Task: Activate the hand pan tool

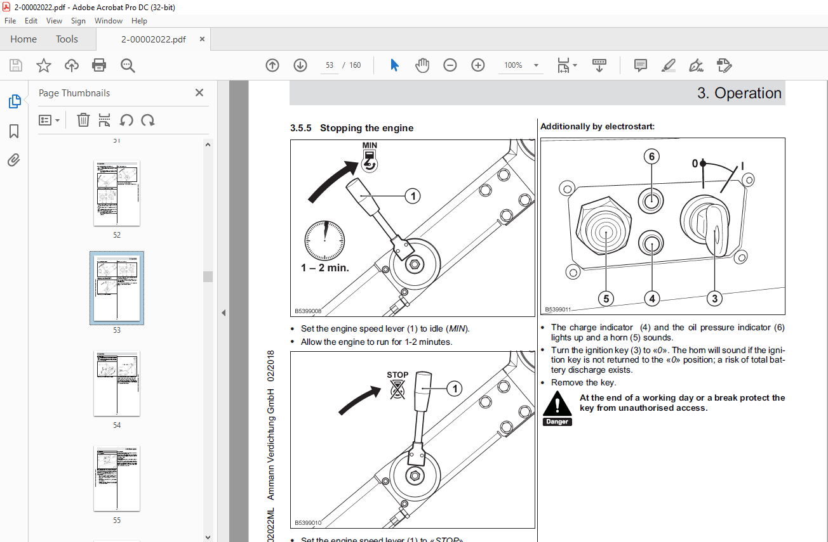Action: 422,65
